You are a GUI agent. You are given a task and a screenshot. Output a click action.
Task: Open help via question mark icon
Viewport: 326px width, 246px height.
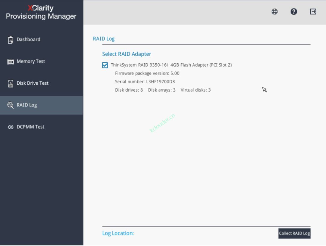[x=293, y=11]
